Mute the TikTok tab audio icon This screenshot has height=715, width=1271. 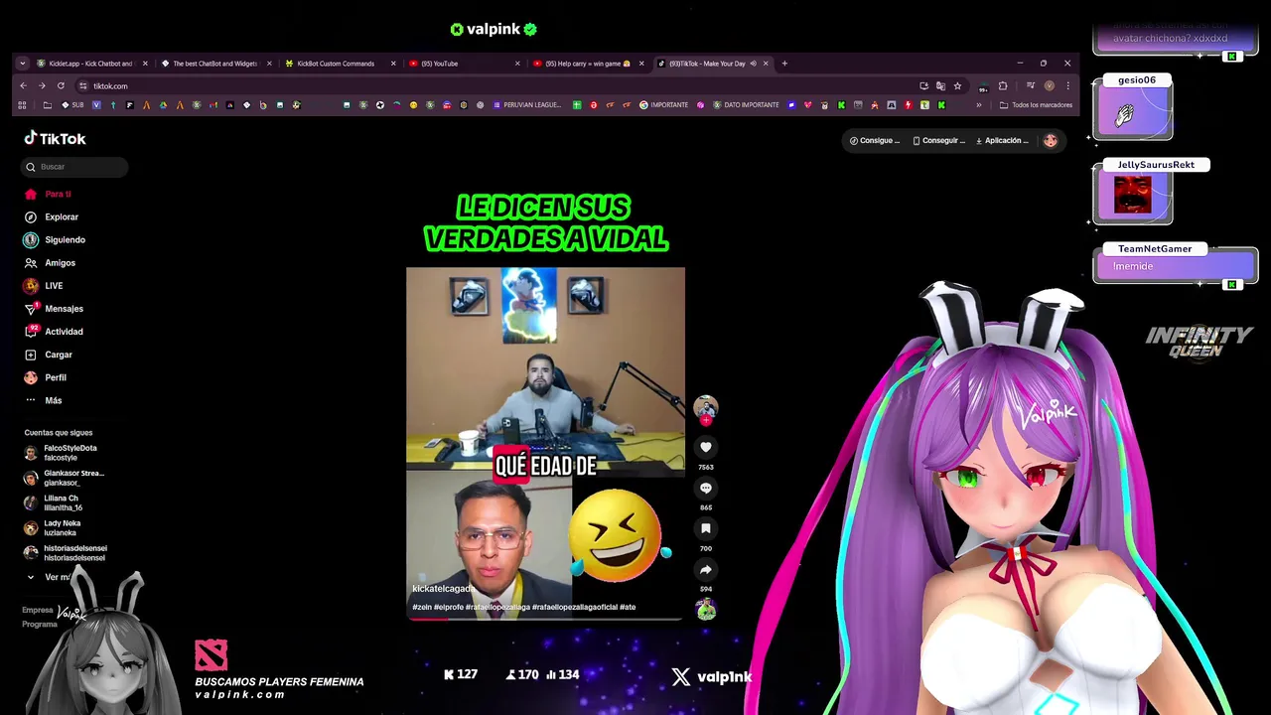753,64
